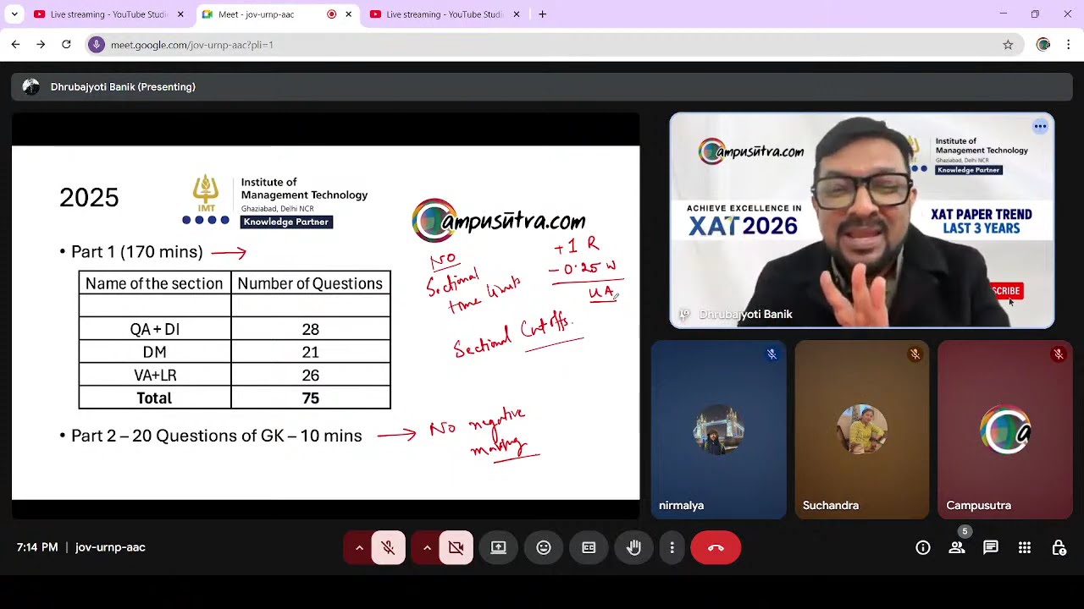Open activities panel icon
Viewport: 1084px width, 609px height.
pyautogui.click(x=1025, y=547)
